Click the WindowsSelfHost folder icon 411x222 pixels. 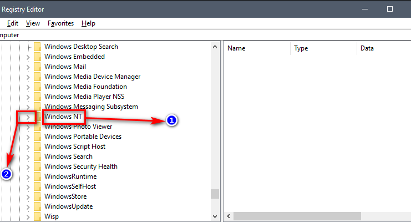[x=38, y=186]
